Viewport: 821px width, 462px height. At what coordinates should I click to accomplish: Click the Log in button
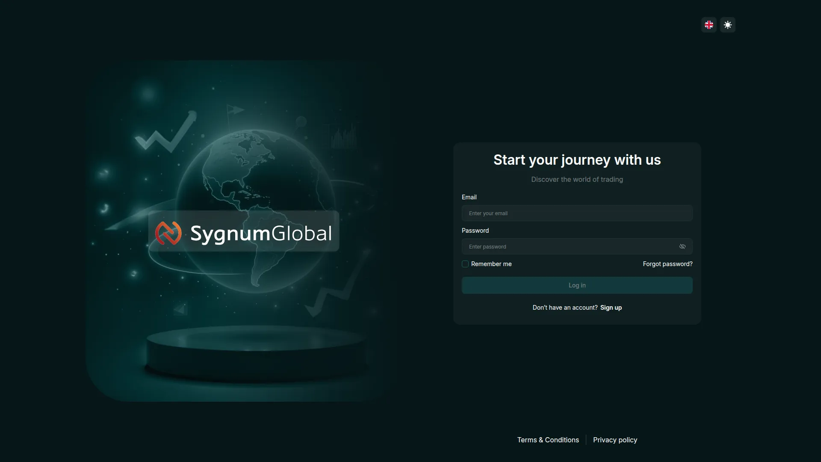click(x=577, y=285)
